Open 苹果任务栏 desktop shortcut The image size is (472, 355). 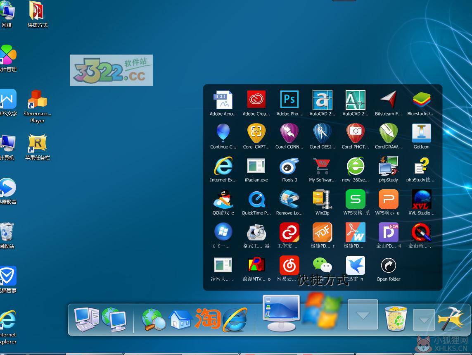coord(37,147)
